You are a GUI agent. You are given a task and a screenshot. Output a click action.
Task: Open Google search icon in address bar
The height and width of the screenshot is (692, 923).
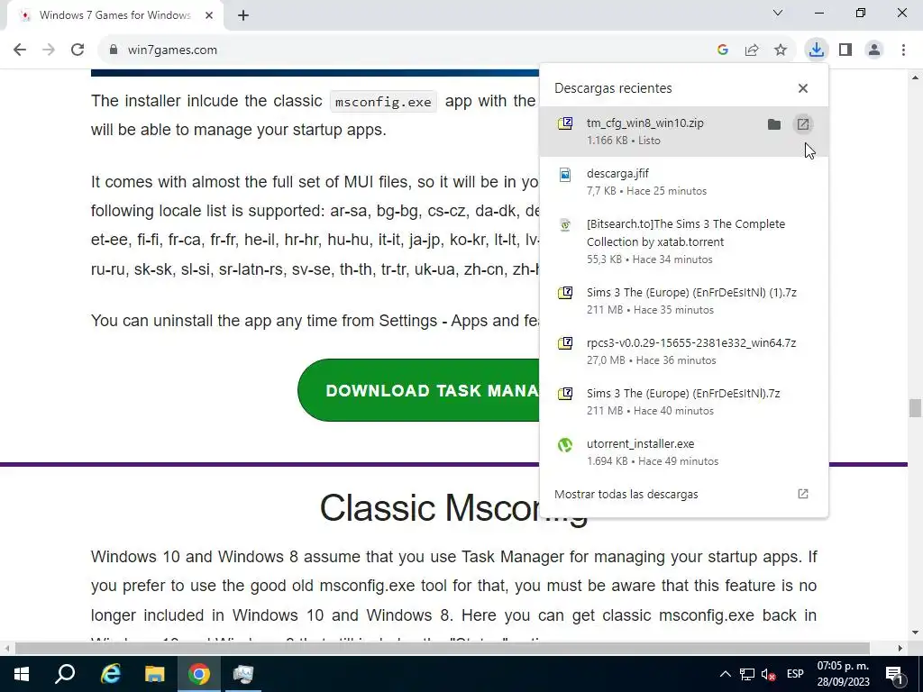(723, 50)
